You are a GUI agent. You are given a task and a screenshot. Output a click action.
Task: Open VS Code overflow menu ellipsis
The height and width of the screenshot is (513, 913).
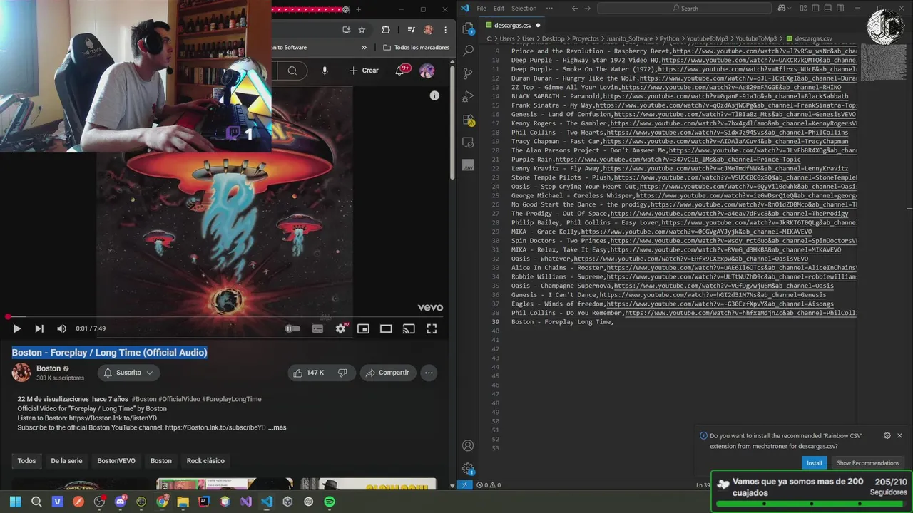click(549, 8)
